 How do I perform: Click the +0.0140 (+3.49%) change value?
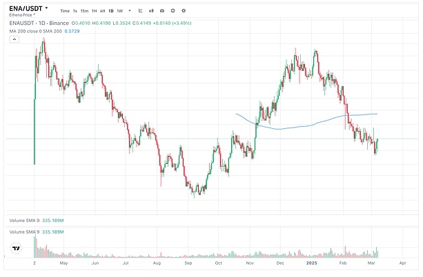tap(172, 23)
